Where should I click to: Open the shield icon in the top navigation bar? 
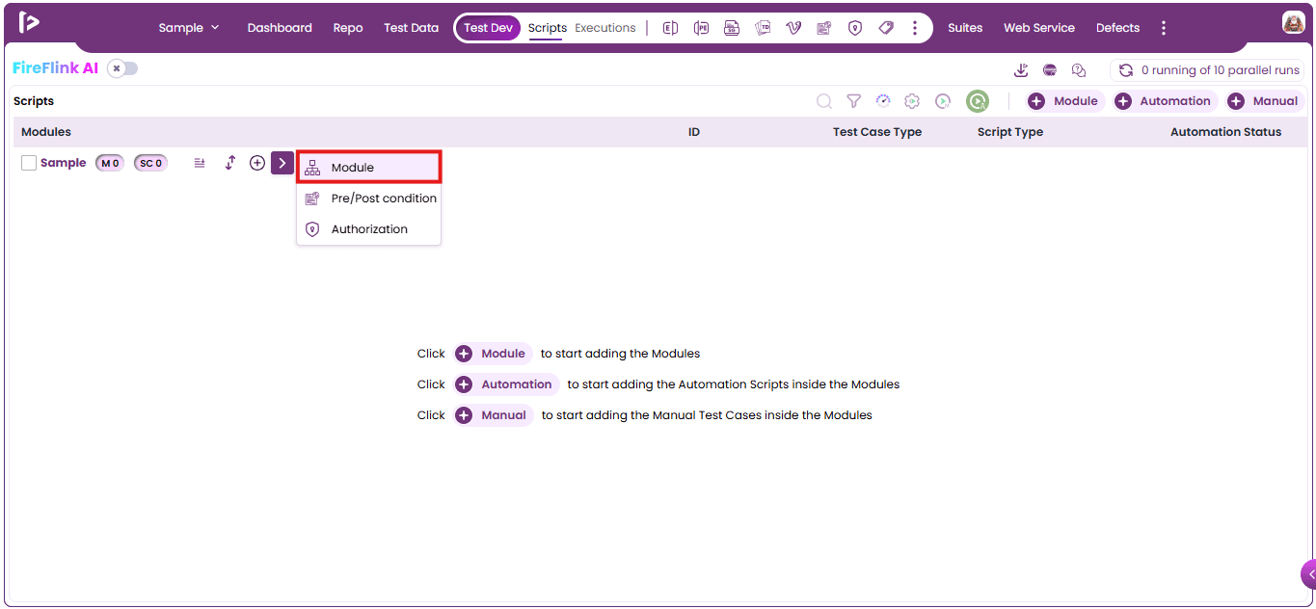855,28
